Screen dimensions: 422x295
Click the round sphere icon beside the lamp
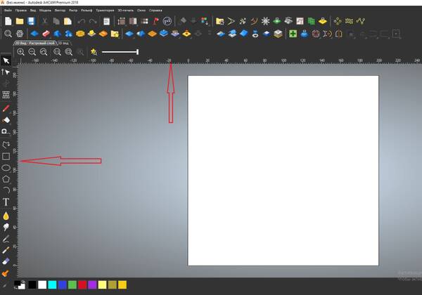click(167, 21)
